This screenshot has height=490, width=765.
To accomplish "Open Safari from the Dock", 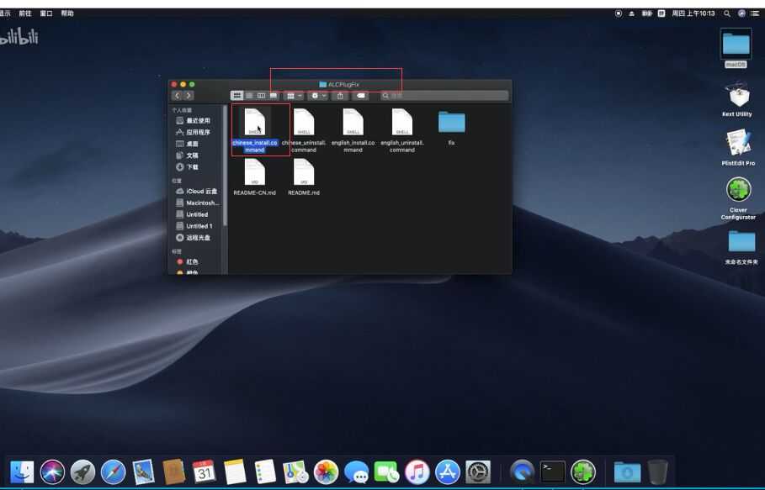I will pos(113,472).
